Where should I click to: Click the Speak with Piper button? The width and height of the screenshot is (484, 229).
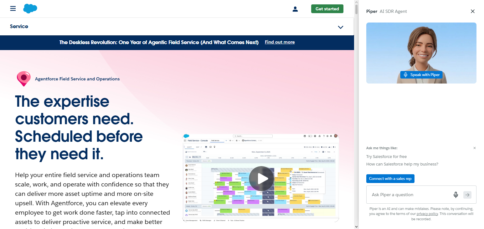tap(421, 75)
